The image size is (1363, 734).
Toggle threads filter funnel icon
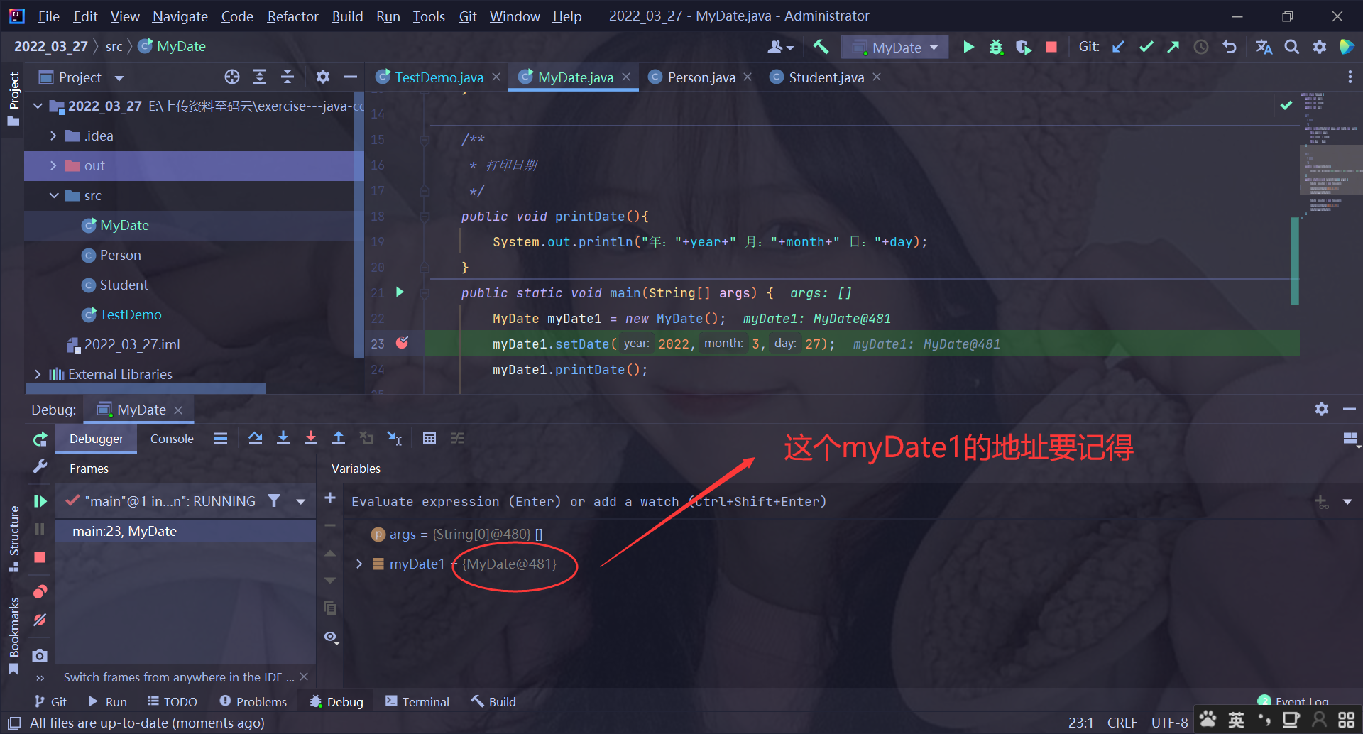point(274,500)
